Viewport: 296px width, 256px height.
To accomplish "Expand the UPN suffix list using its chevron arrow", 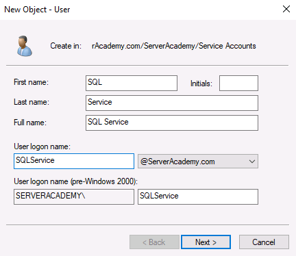I will 252,162.
